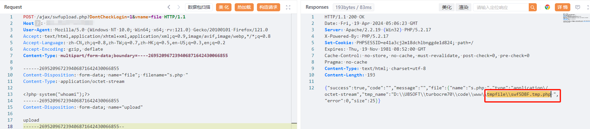
Task: Click the application/octet-stream Content-Type line
Action: click(x=74, y=81)
